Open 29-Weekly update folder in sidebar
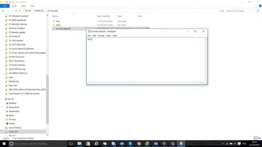The height and width of the screenshot is (147, 262). pyautogui.click(x=17, y=32)
